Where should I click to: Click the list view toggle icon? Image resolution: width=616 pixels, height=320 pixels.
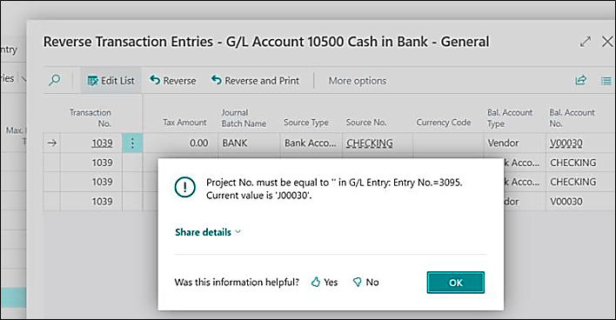click(x=606, y=81)
